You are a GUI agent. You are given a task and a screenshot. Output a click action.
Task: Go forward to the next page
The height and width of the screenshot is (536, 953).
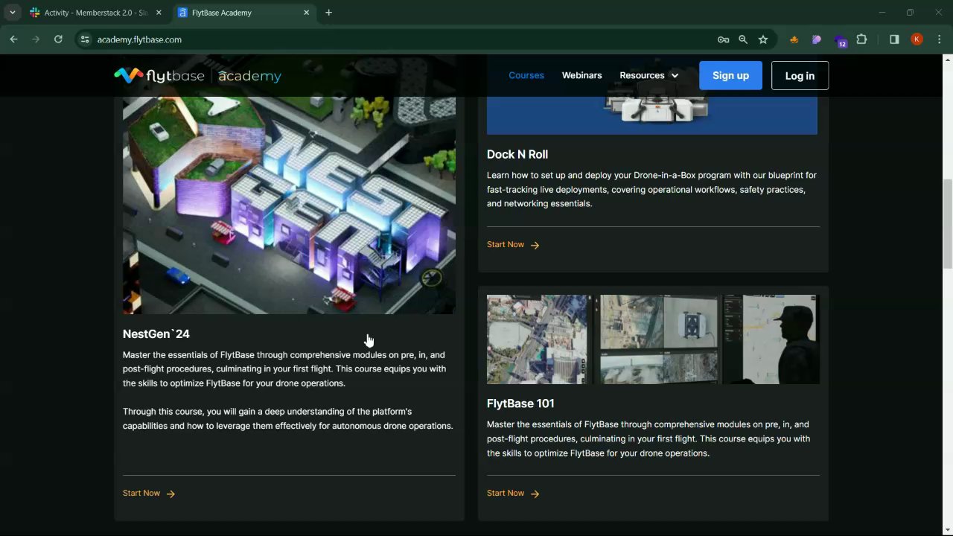(x=36, y=39)
